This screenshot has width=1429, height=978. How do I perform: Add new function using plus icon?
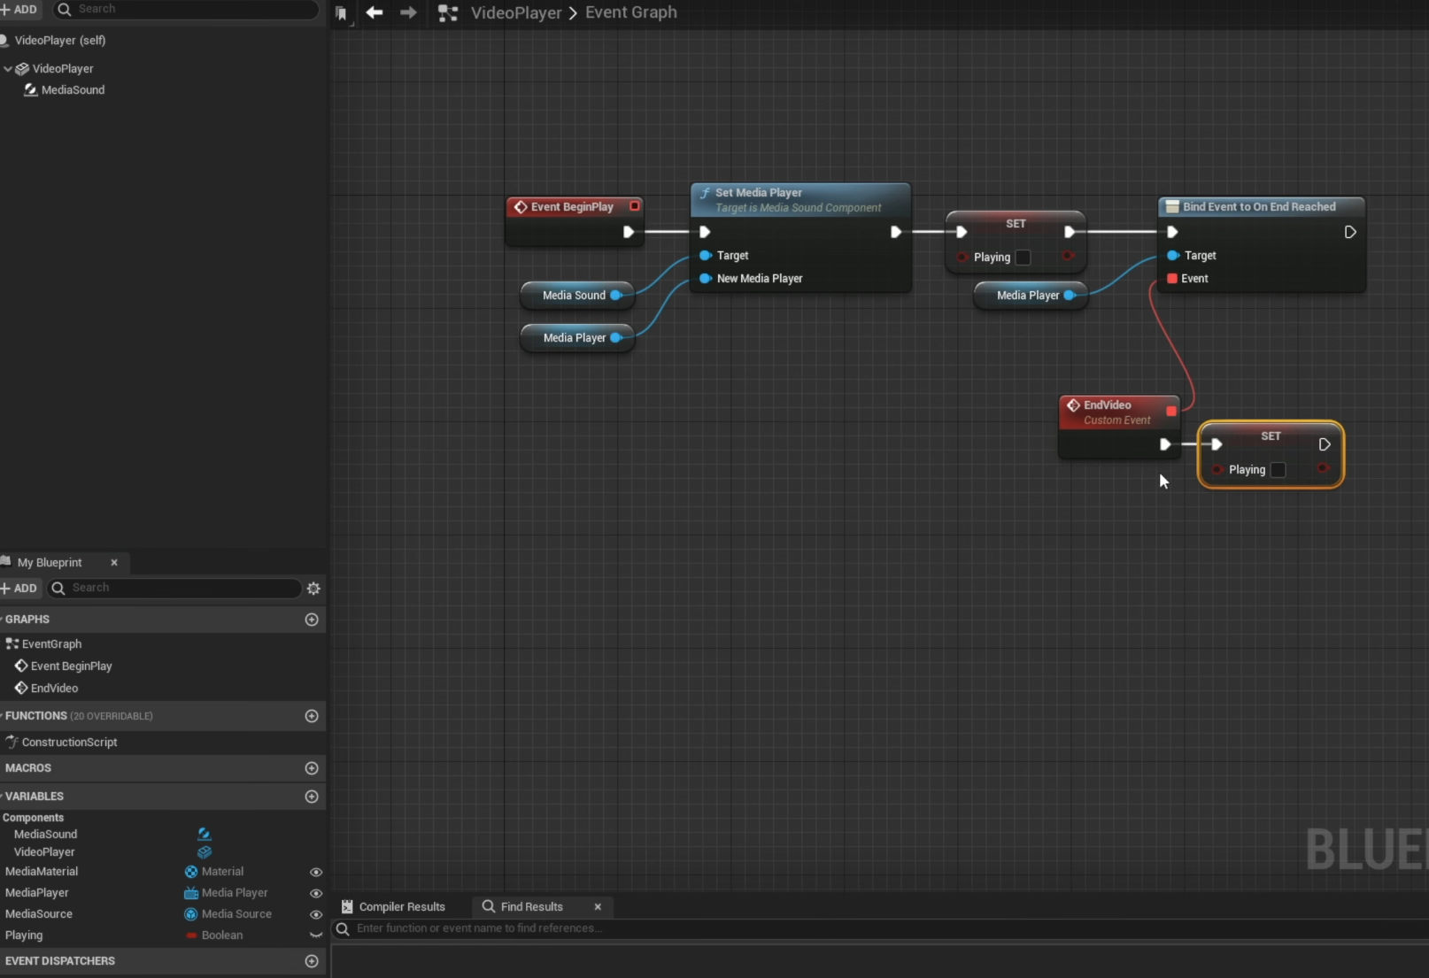[x=312, y=716]
